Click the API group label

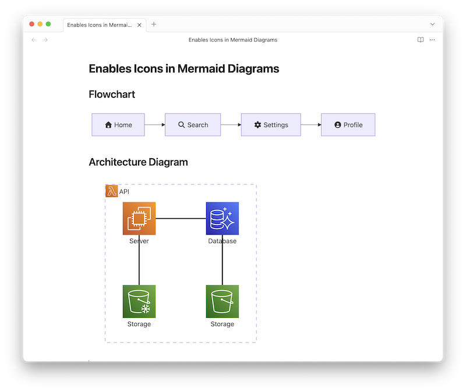(124, 192)
